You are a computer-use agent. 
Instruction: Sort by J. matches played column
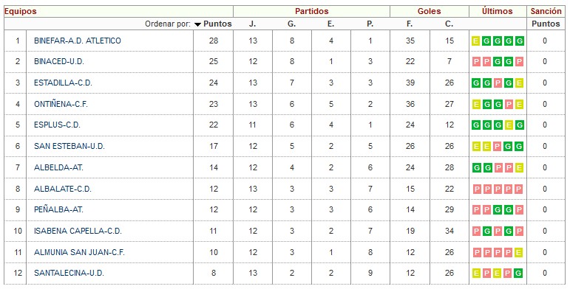252,24
